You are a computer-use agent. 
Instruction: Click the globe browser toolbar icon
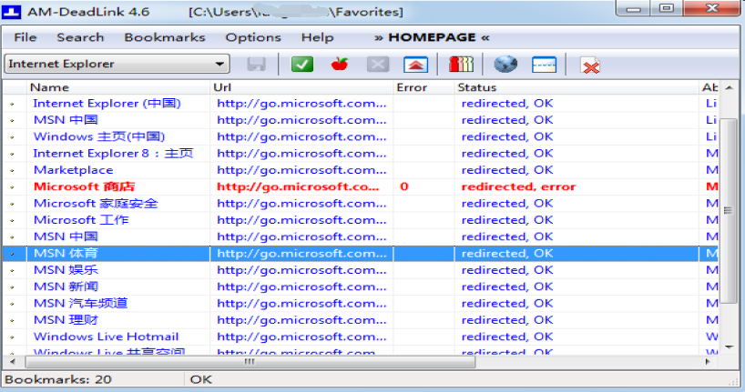coord(505,65)
